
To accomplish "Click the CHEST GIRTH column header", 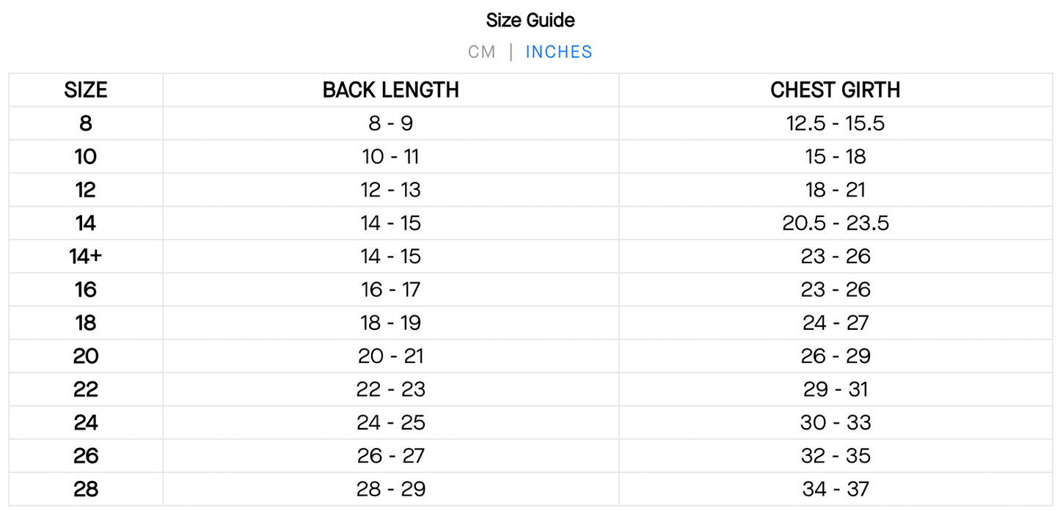I will pos(835,90).
